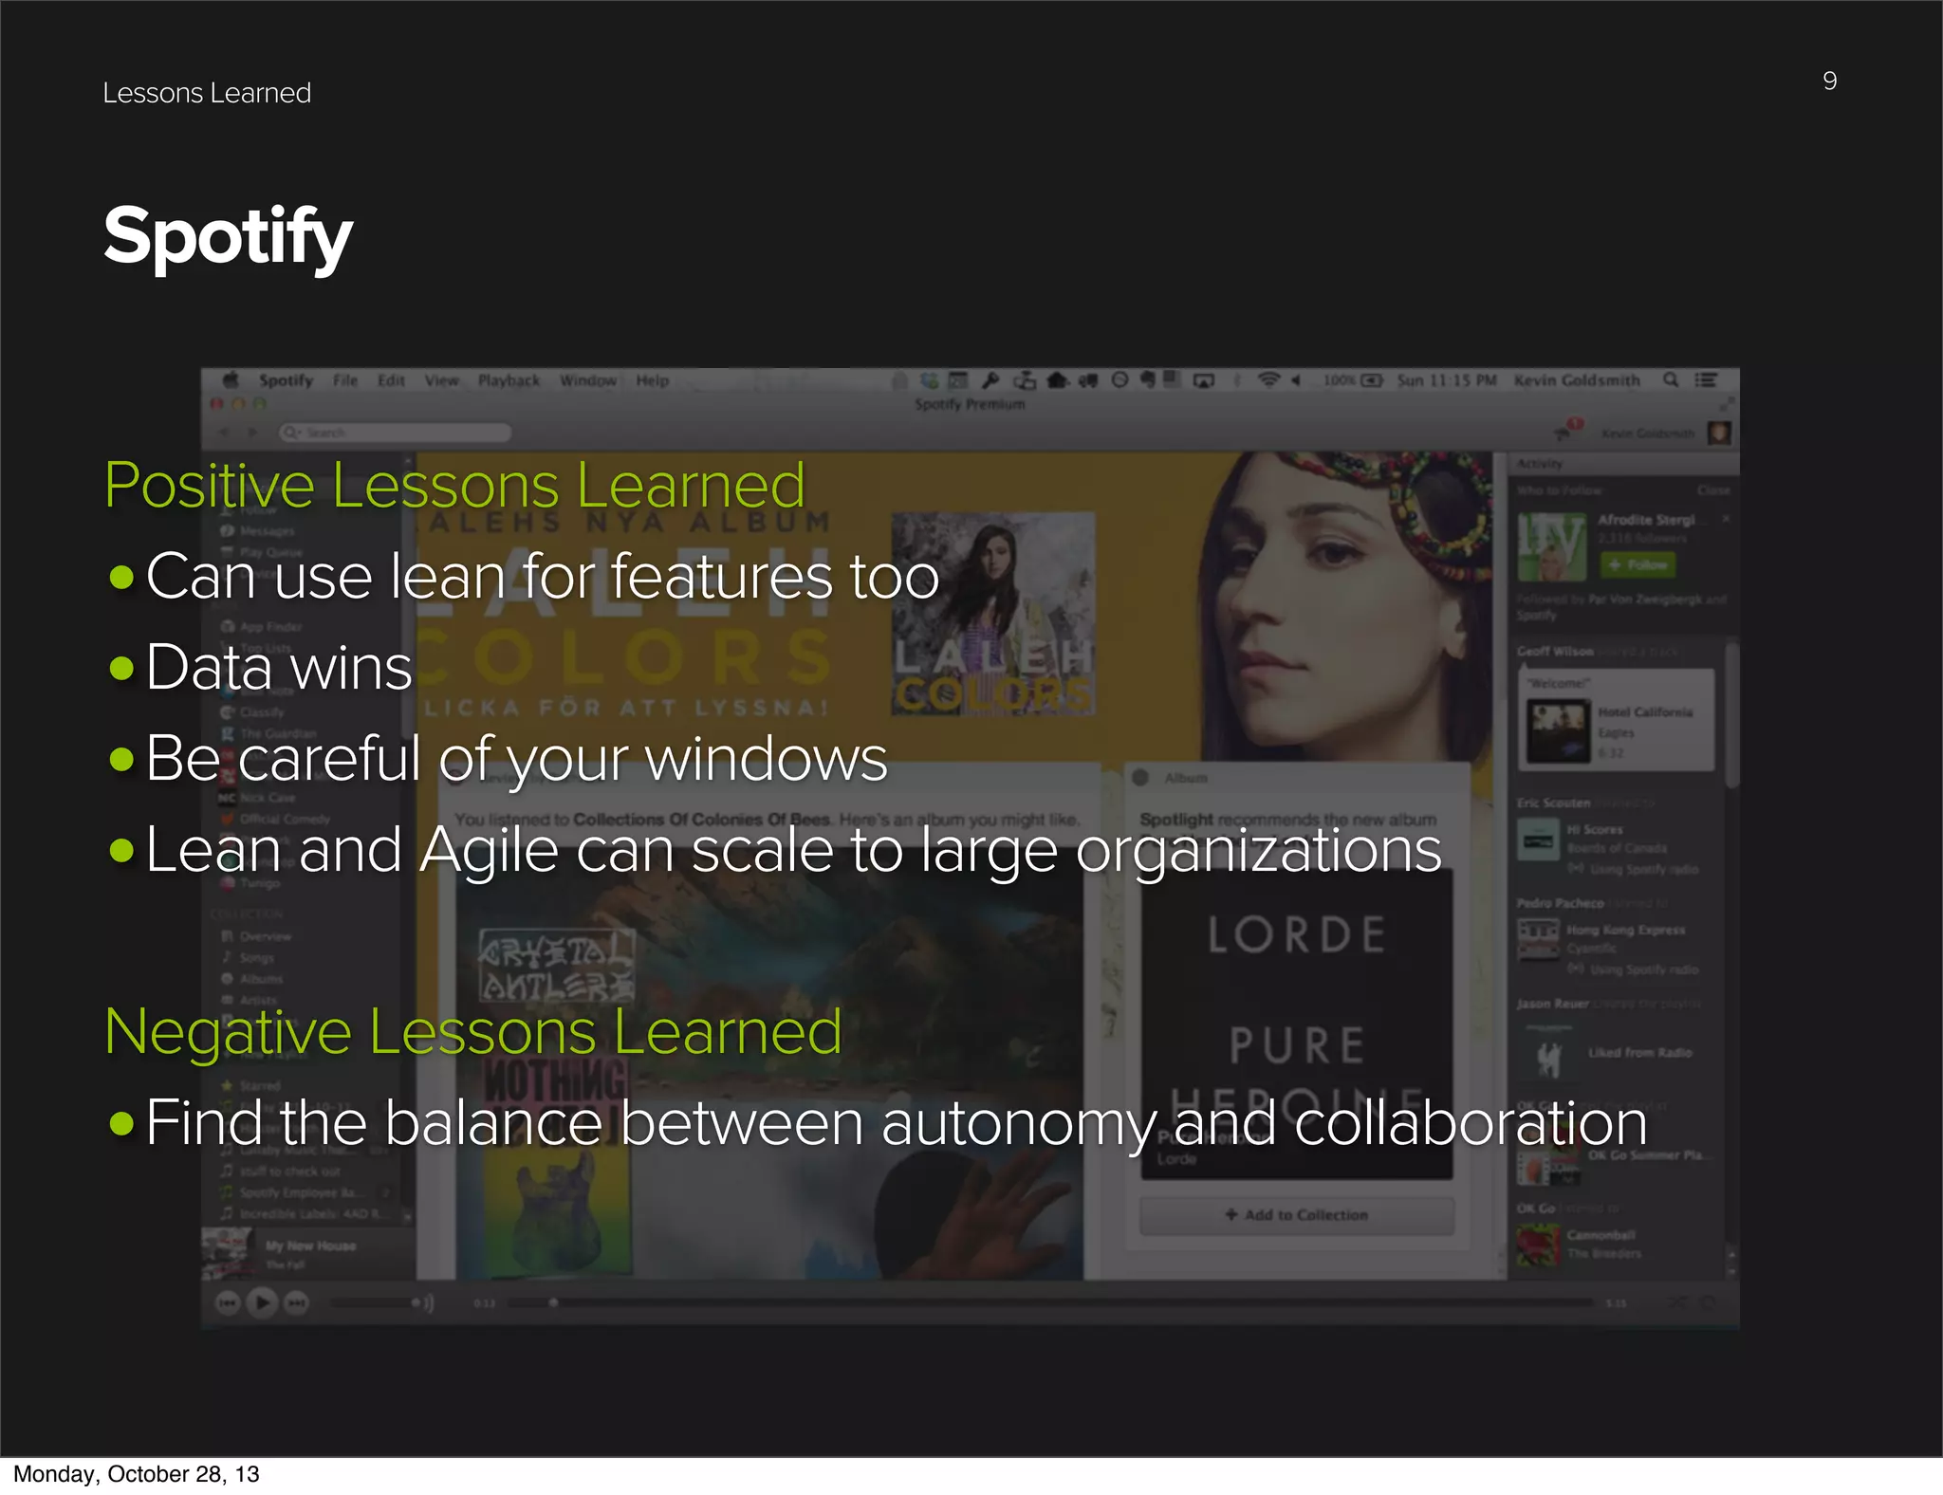This screenshot has height=1495, width=1943.
Task: Open the Edit menu
Action: click(x=391, y=380)
